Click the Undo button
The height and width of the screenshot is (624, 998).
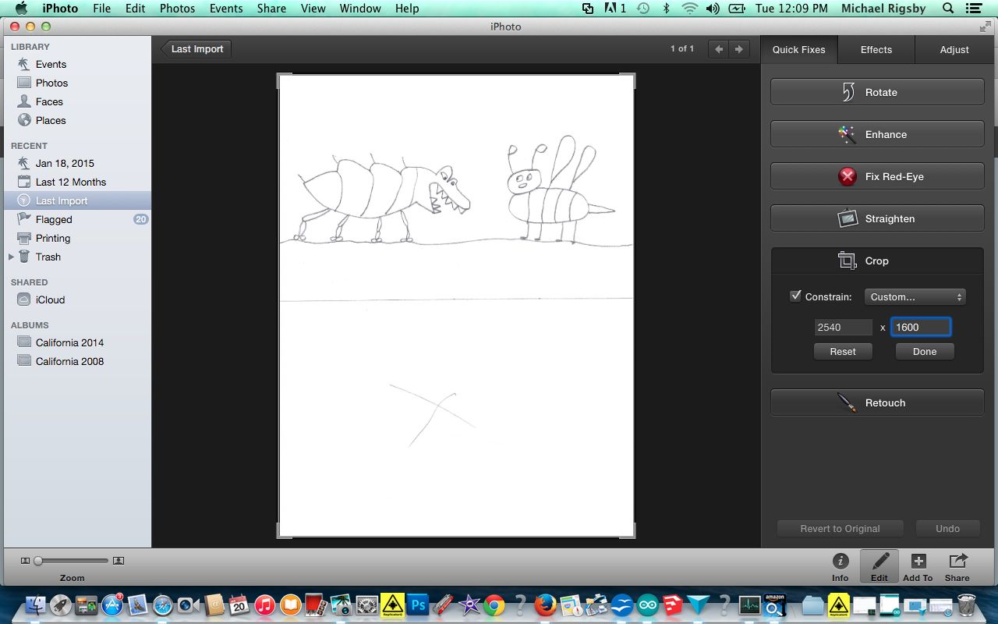pos(947,528)
